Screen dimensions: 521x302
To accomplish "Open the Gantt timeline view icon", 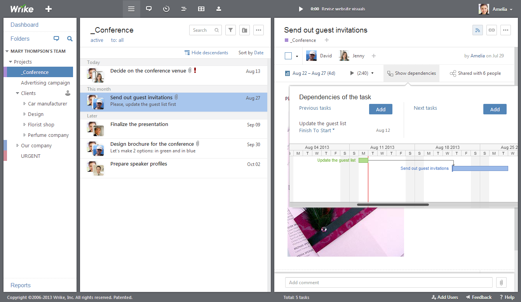I will click(x=184, y=9).
